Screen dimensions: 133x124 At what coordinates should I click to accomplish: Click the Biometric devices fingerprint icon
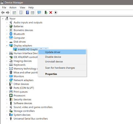point(11,30)
